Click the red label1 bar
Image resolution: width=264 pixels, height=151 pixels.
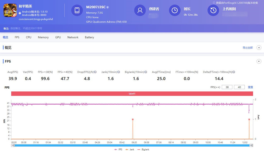click(x=132, y=93)
